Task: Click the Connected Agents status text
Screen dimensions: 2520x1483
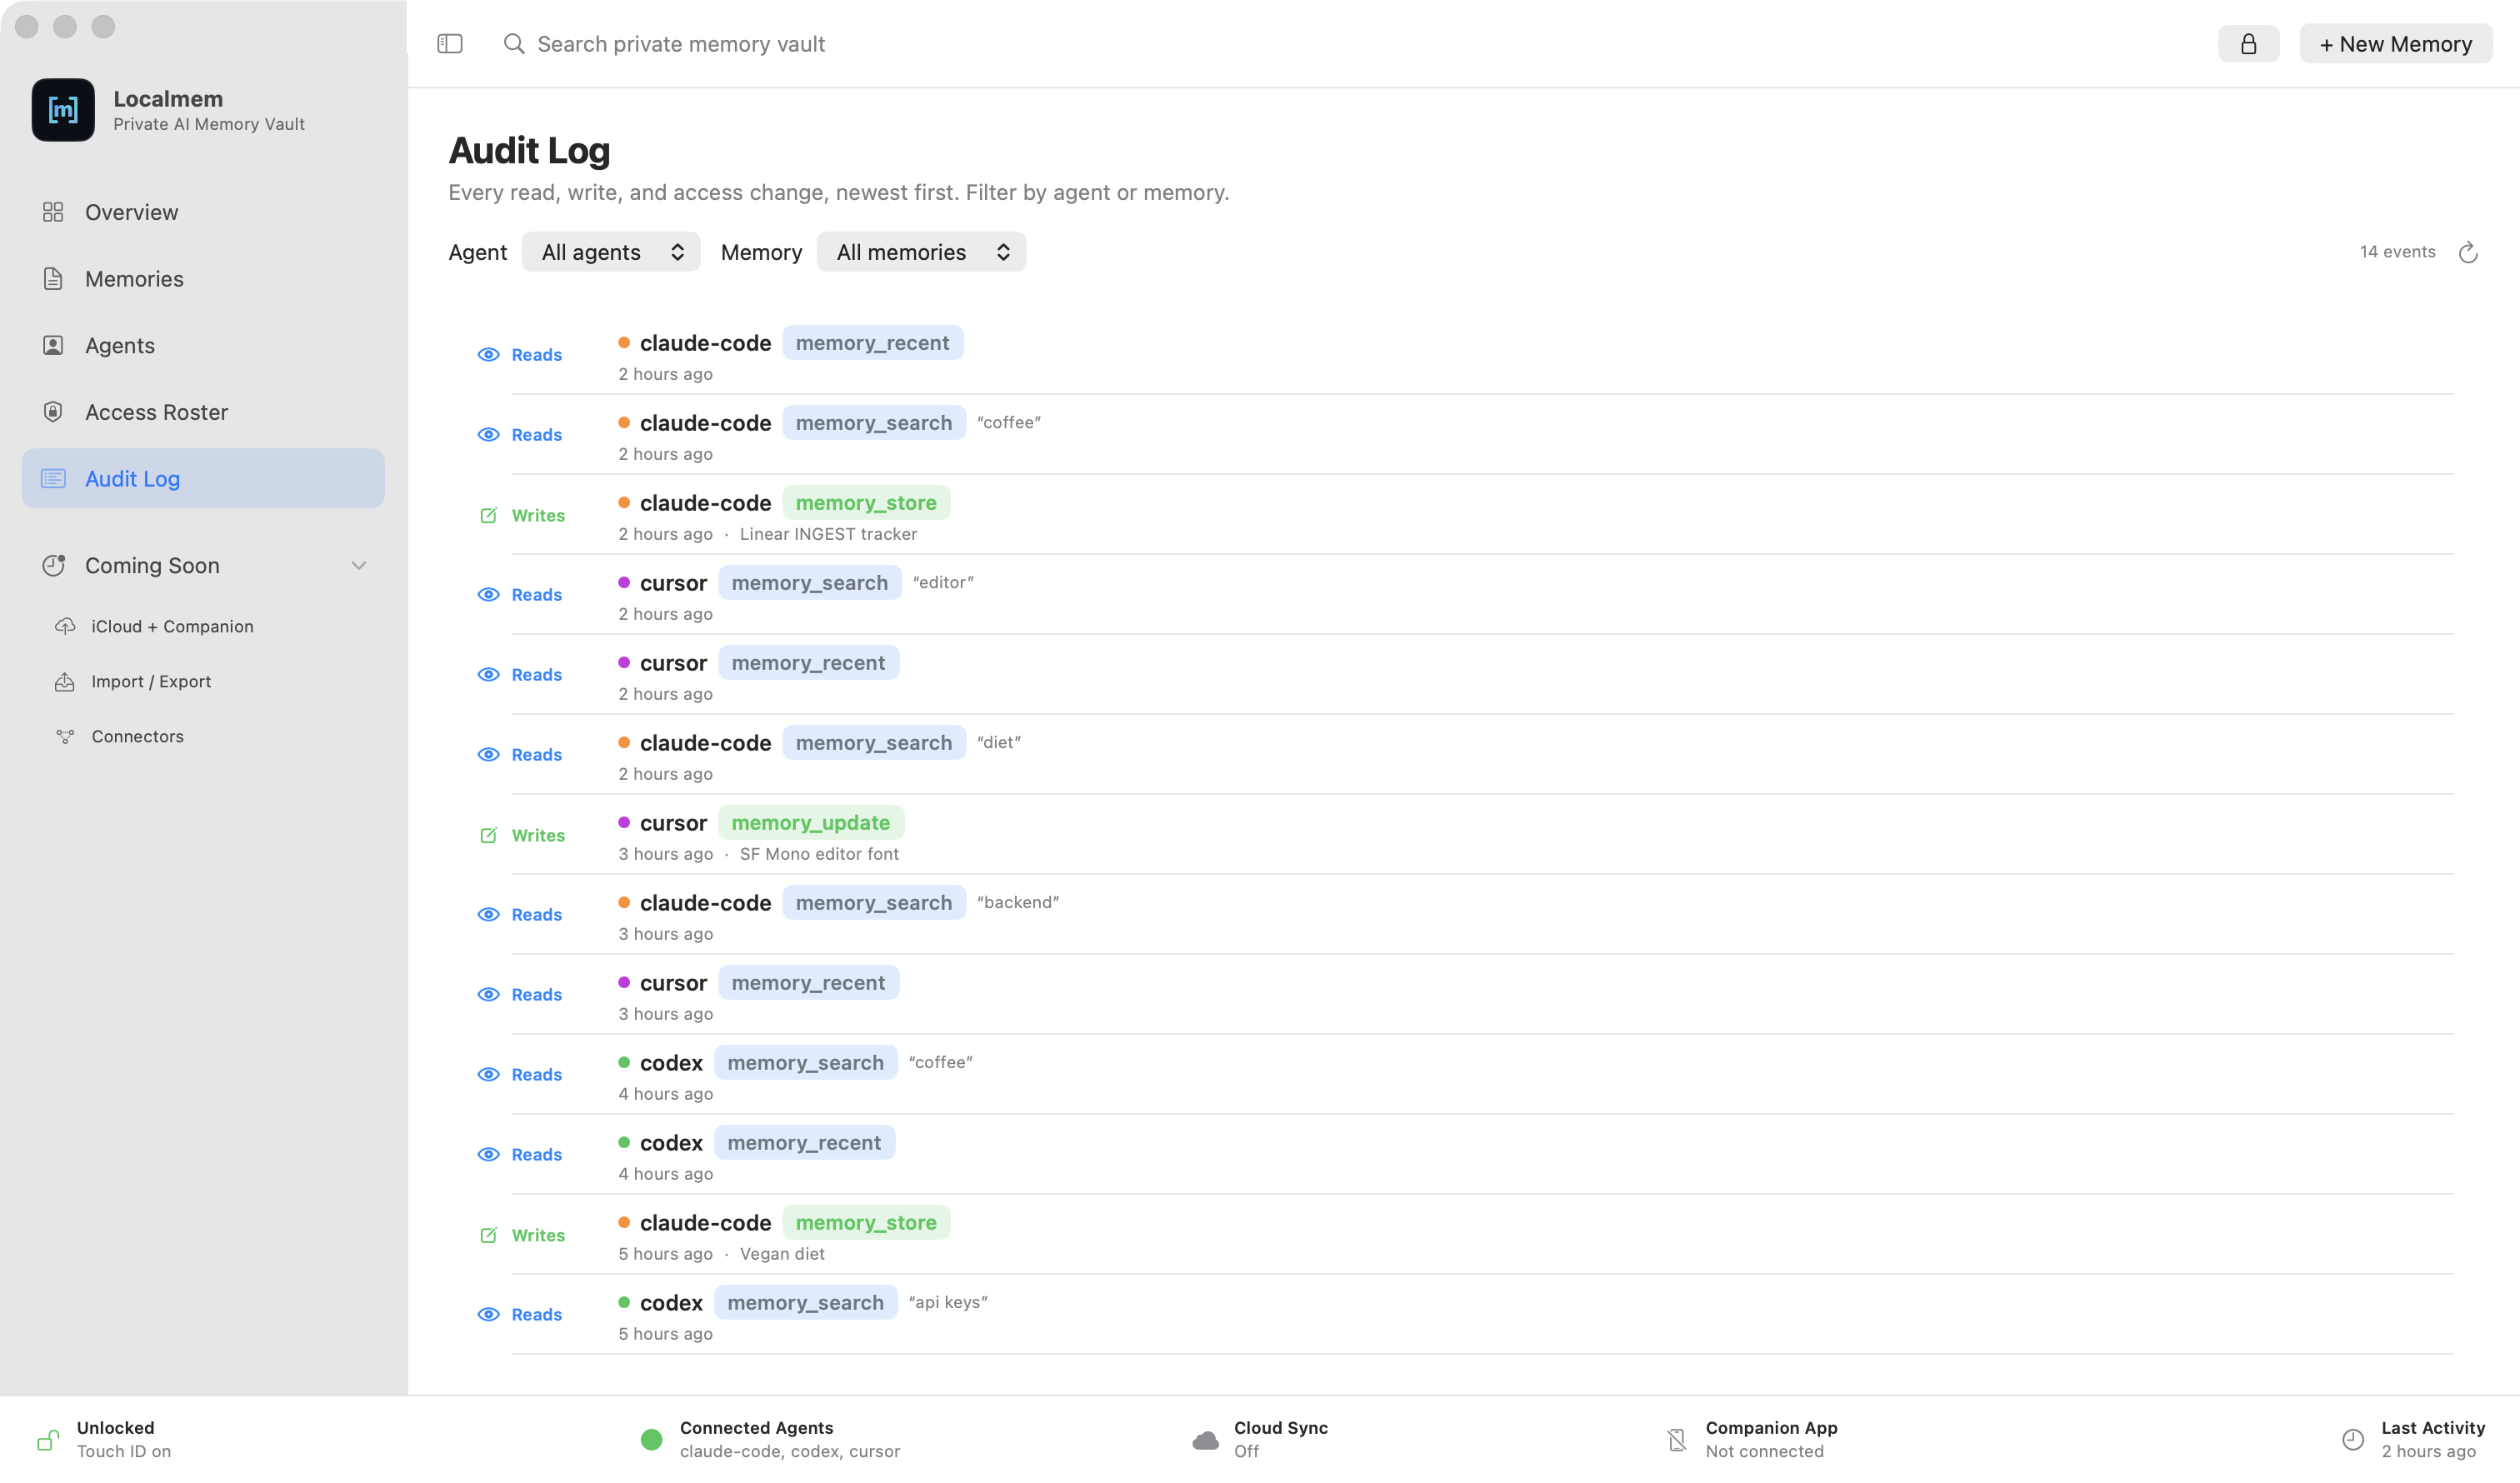Action: coord(790,1439)
